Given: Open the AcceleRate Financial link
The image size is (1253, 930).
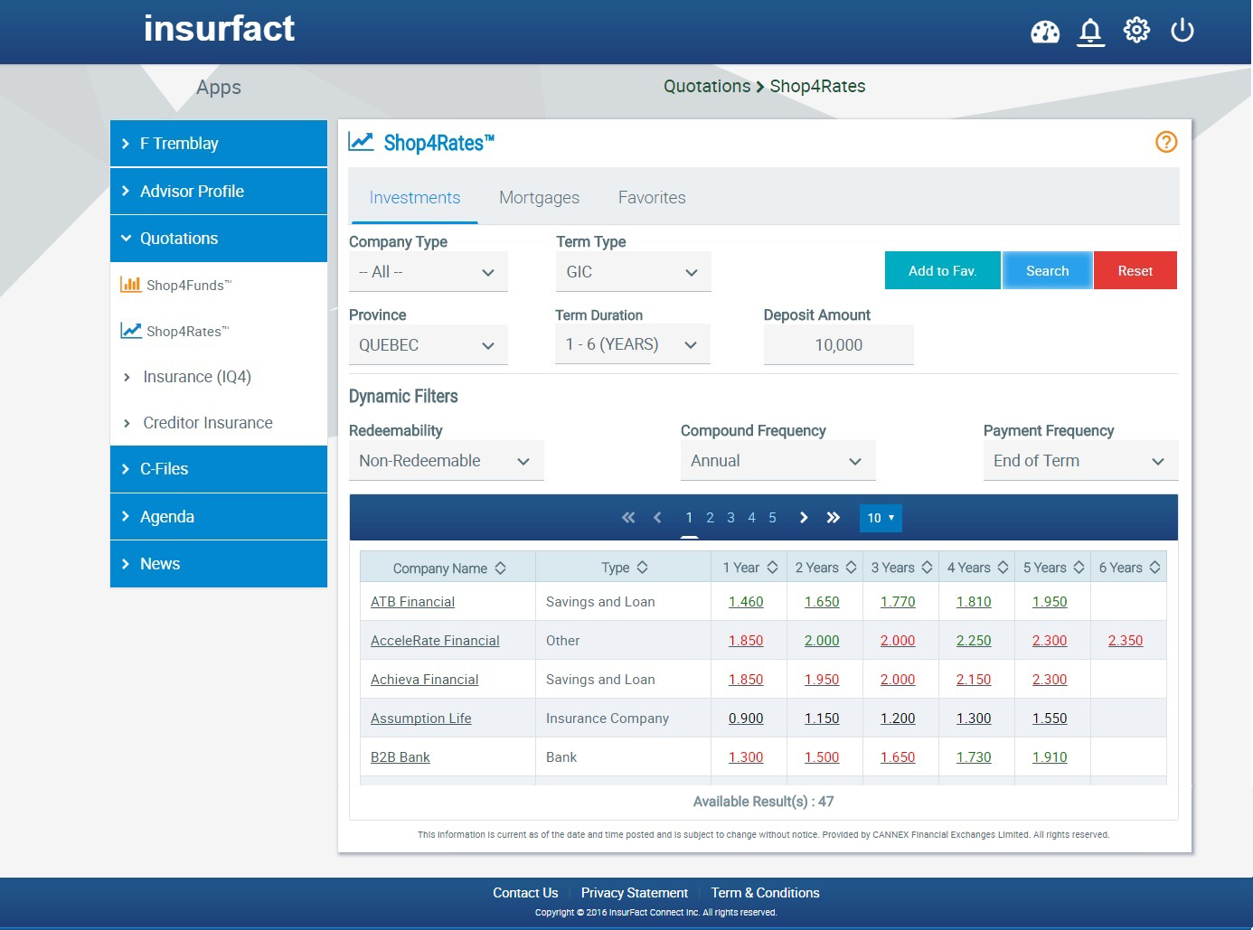Looking at the screenshot, I should [435, 641].
